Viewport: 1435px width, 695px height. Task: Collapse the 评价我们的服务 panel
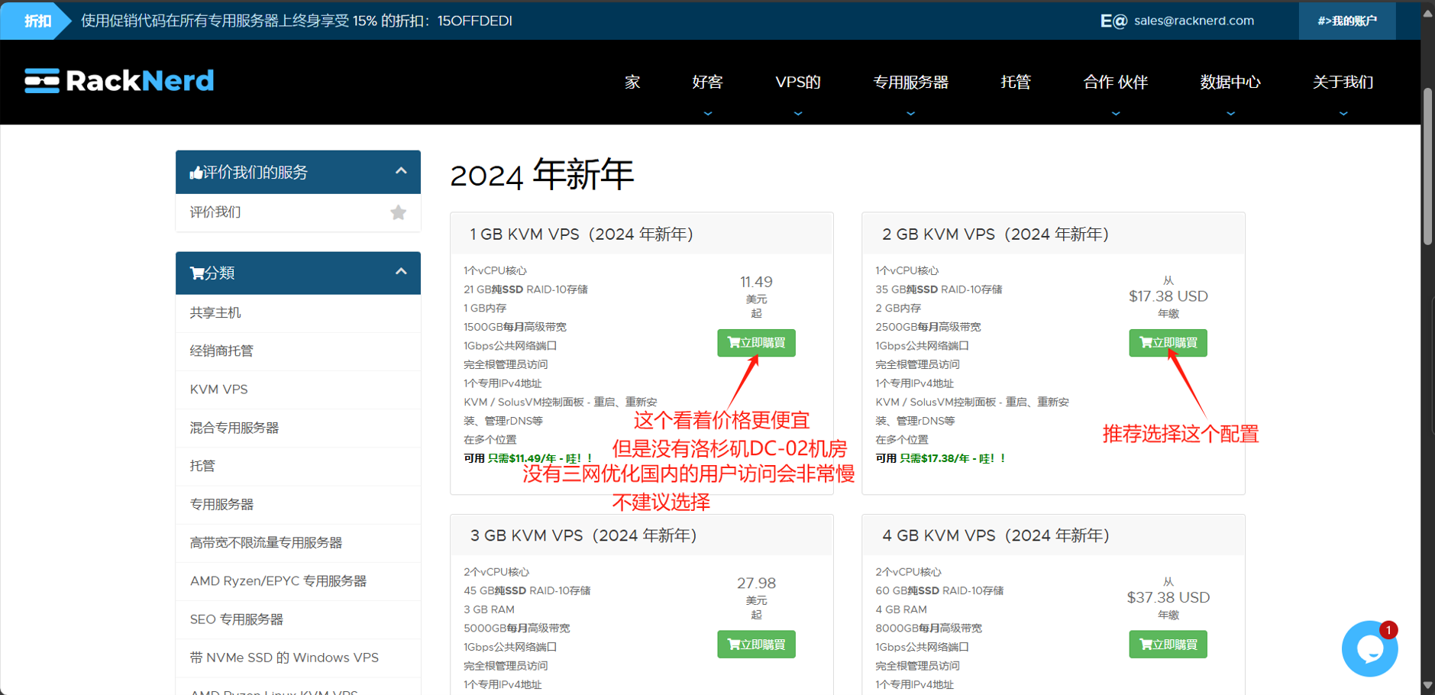click(401, 172)
